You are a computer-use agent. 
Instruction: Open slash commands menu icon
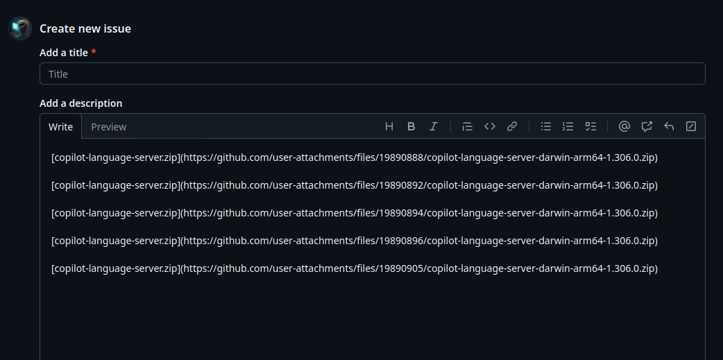(x=691, y=126)
